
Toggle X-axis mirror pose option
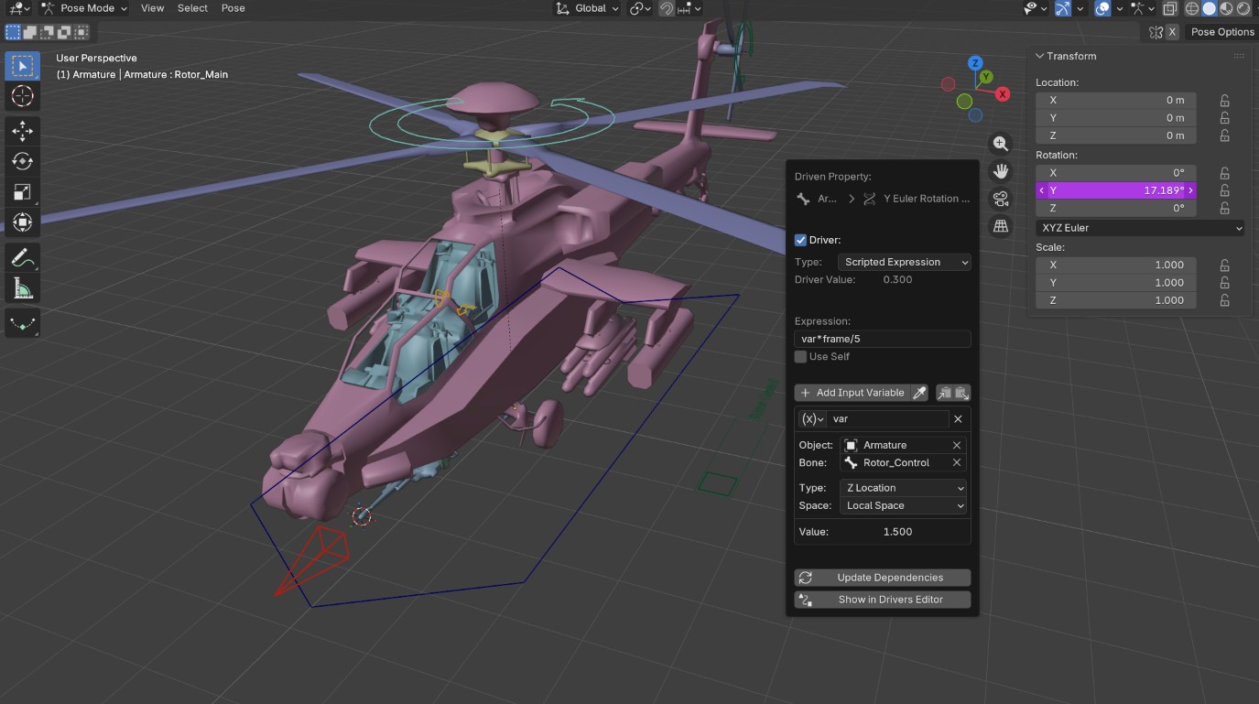coord(1171,32)
